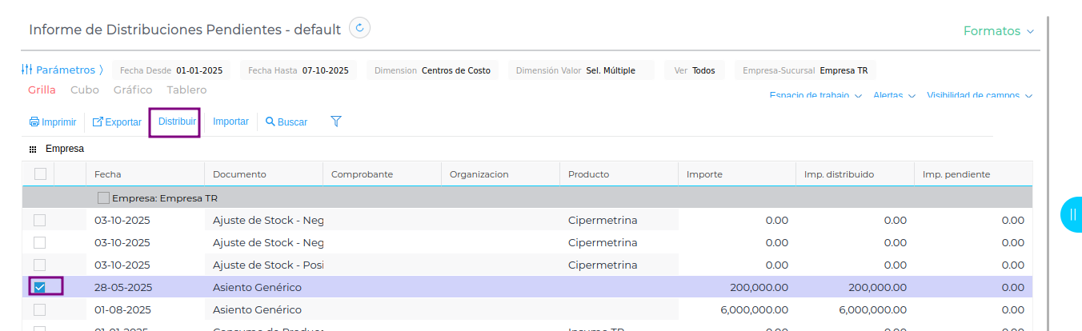Switch to the Gráfico tab
This screenshot has height=331, width=1082.
(133, 90)
